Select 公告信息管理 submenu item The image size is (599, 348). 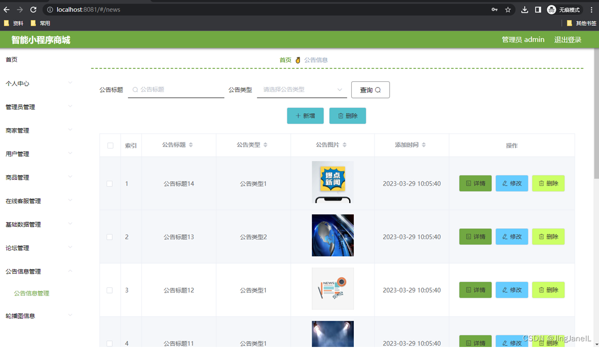click(x=32, y=293)
